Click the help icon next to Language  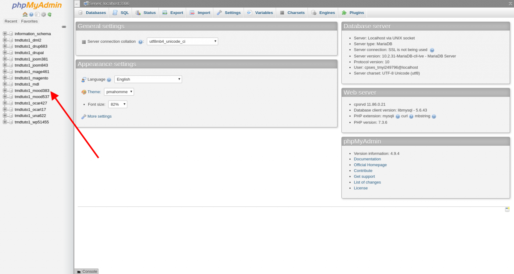click(109, 79)
